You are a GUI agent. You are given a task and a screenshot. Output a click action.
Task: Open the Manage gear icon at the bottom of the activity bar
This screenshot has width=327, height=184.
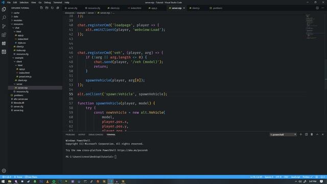[4, 171]
